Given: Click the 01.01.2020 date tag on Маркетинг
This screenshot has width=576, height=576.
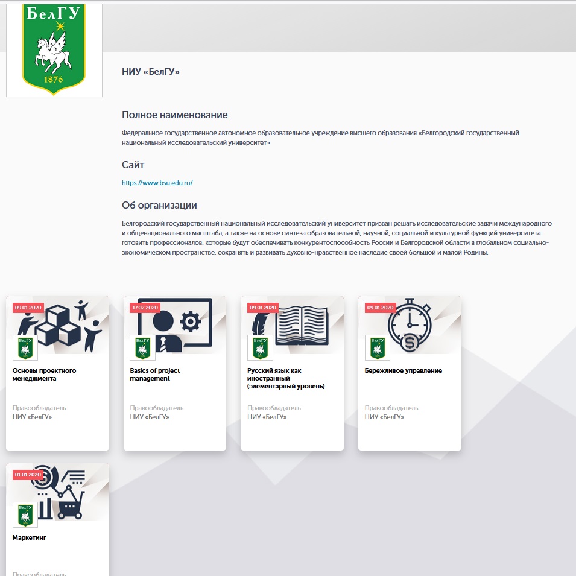Looking at the screenshot, I should 28,475.
